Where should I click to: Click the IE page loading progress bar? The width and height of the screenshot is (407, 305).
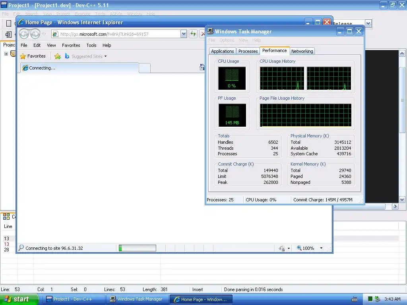click(x=137, y=248)
